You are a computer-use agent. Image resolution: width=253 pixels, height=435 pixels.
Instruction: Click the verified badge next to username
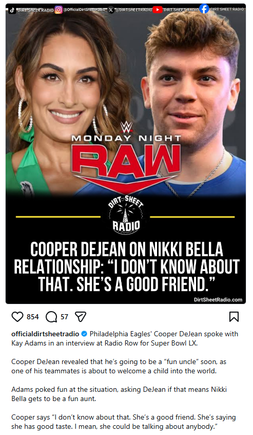(84, 334)
